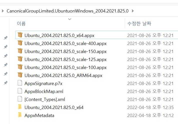Sort by the 이름 column header

pos(21,23)
